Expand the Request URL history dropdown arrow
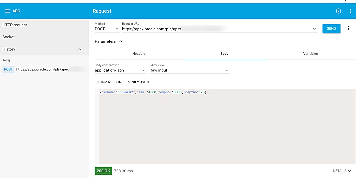 314,29
